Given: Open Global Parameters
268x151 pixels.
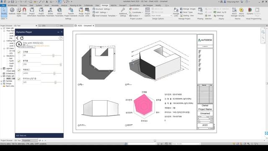Looking at the screenshot, I should pyautogui.click(x=59, y=12).
